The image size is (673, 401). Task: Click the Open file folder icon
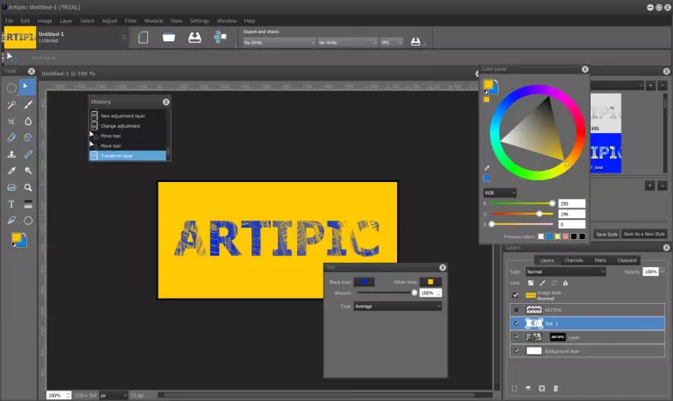click(x=170, y=38)
